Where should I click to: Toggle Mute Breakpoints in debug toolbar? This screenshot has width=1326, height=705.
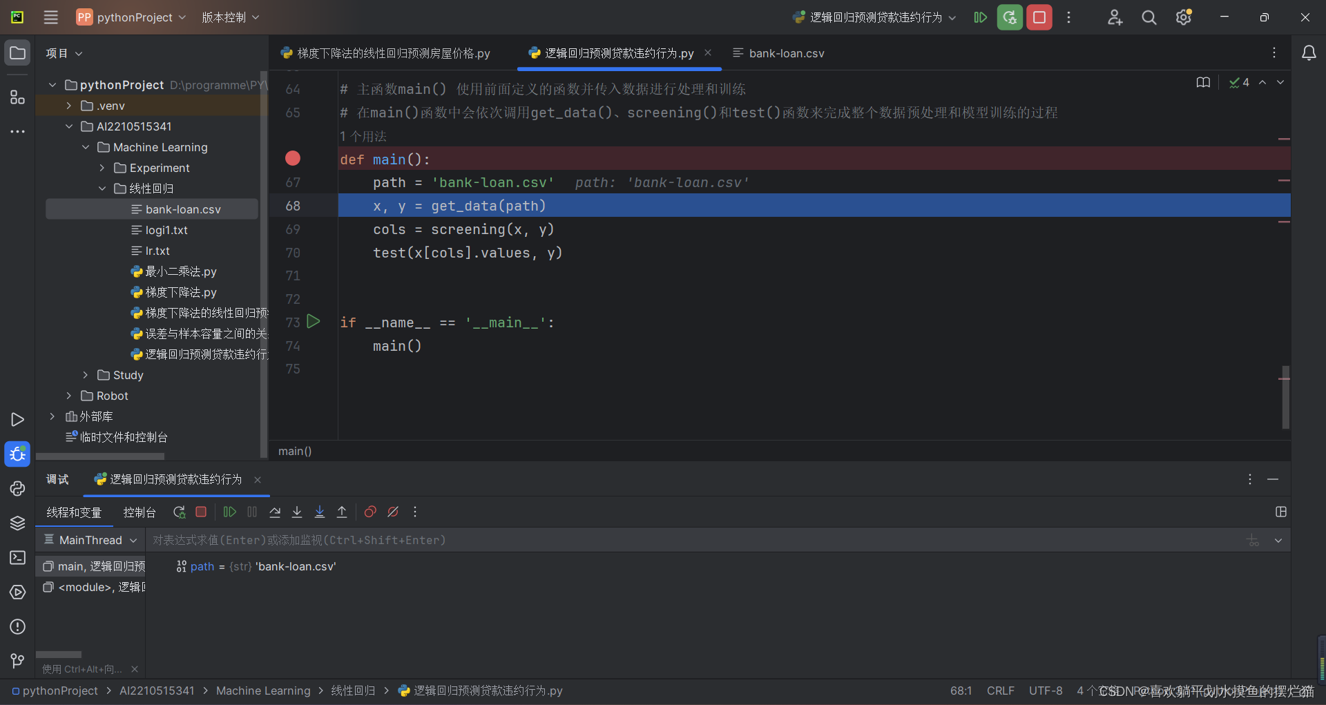[x=393, y=512]
